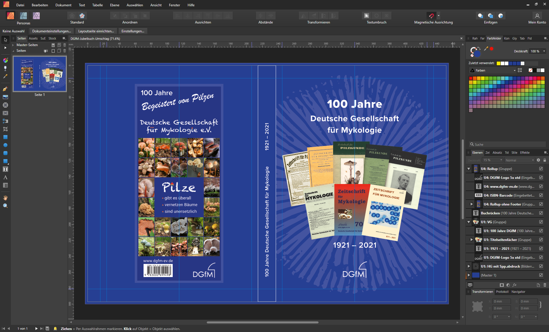Image resolution: width=549 pixels, height=332 pixels.
Task: Select the Rounded Rectangle shape tool
Action: (5, 153)
